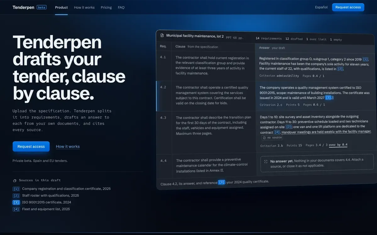Click the title Municipal facility maintenance, lot 2
The image size is (377, 235).
coord(195,36)
